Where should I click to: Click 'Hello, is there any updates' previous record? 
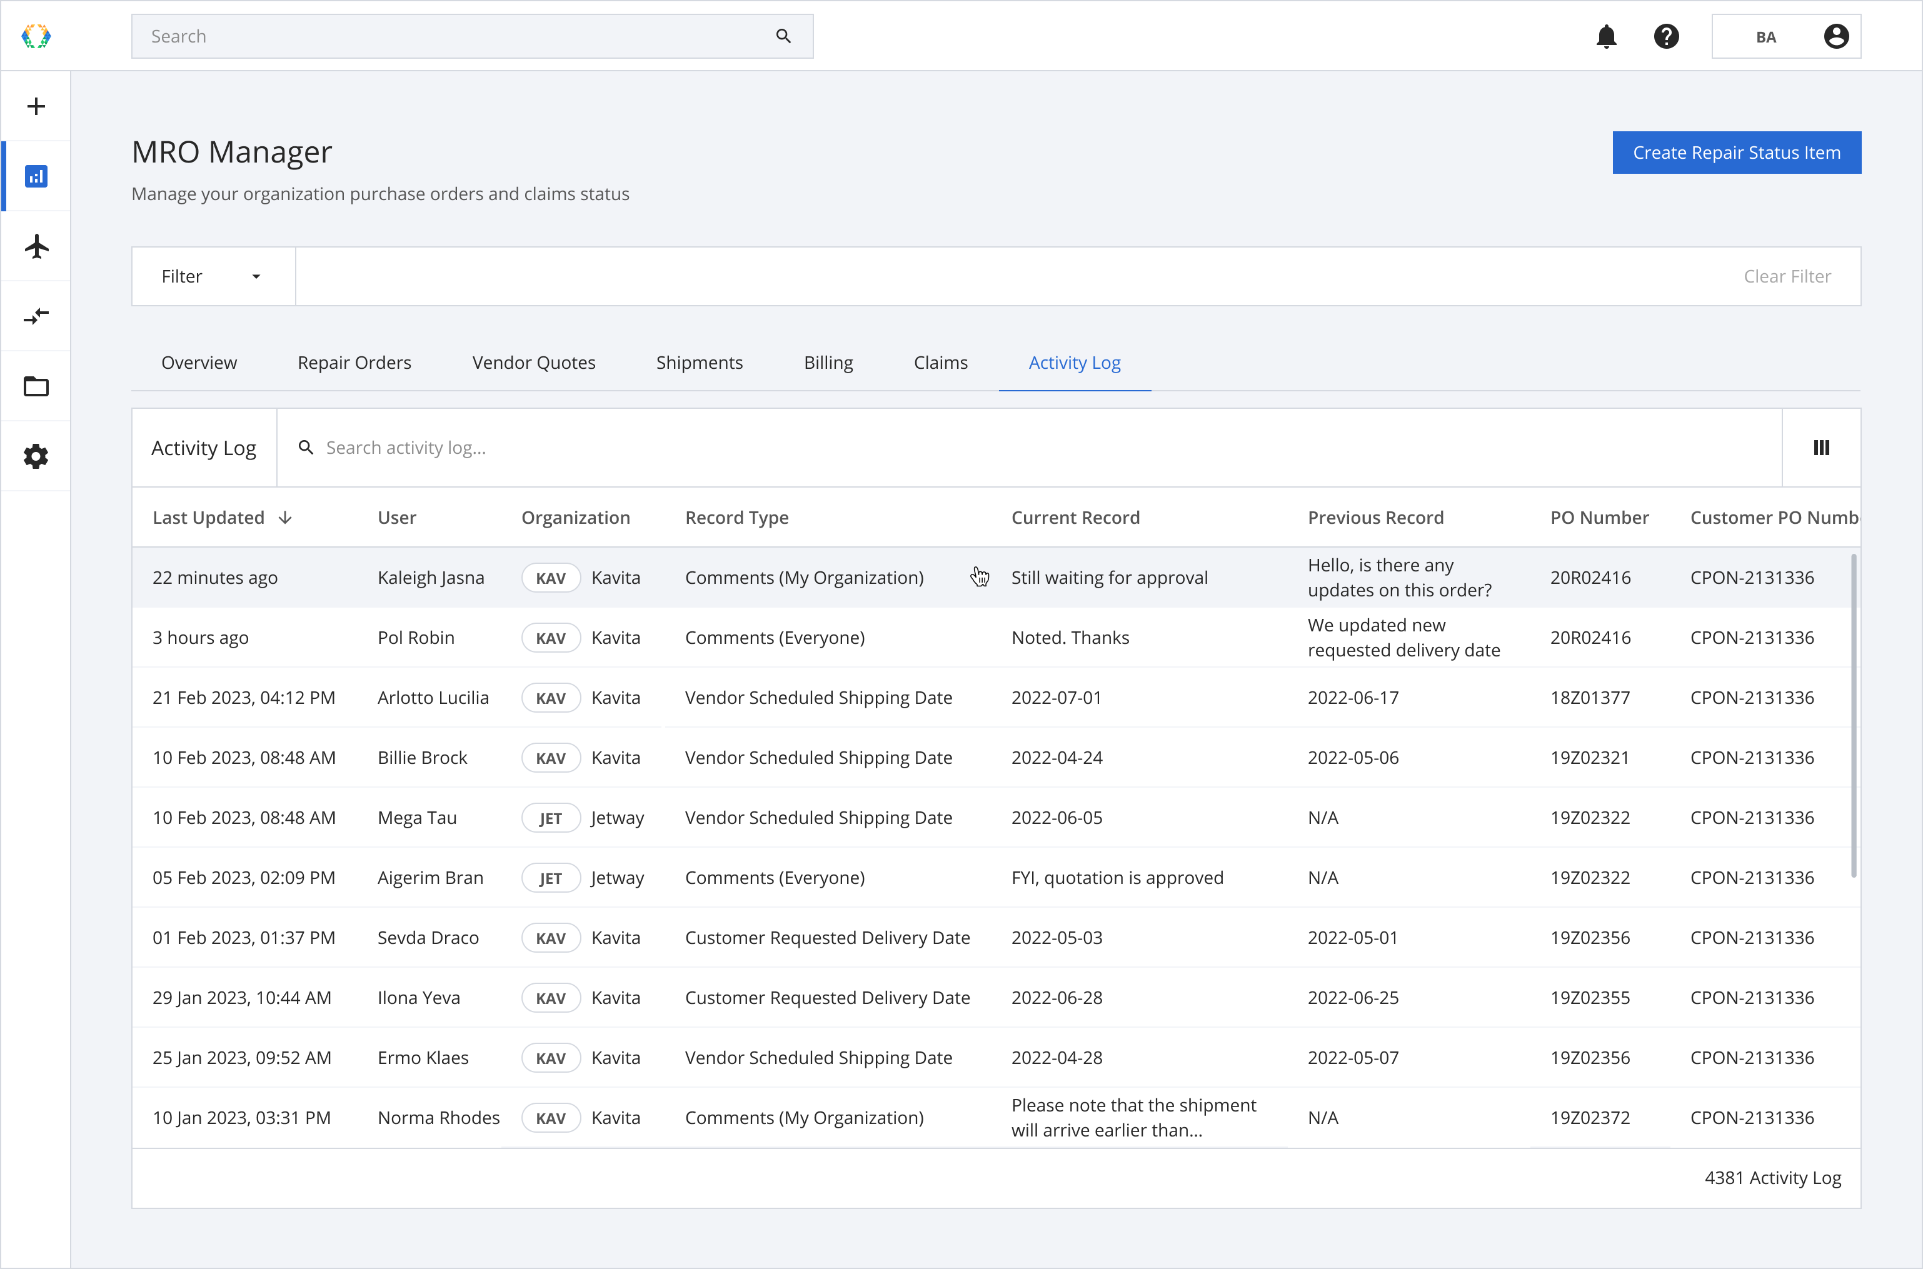coord(1399,578)
